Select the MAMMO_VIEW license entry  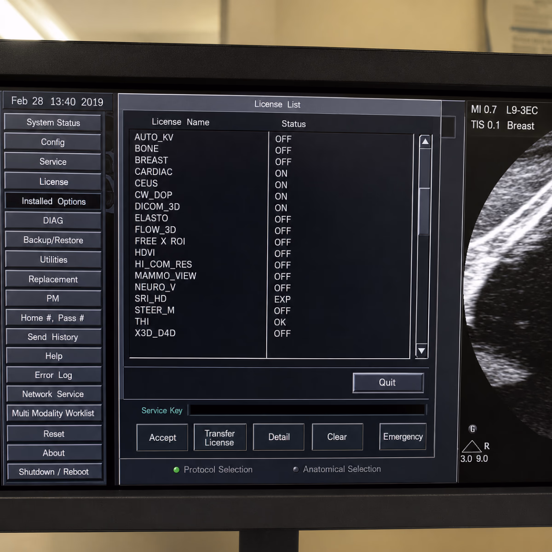click(271, 276)
